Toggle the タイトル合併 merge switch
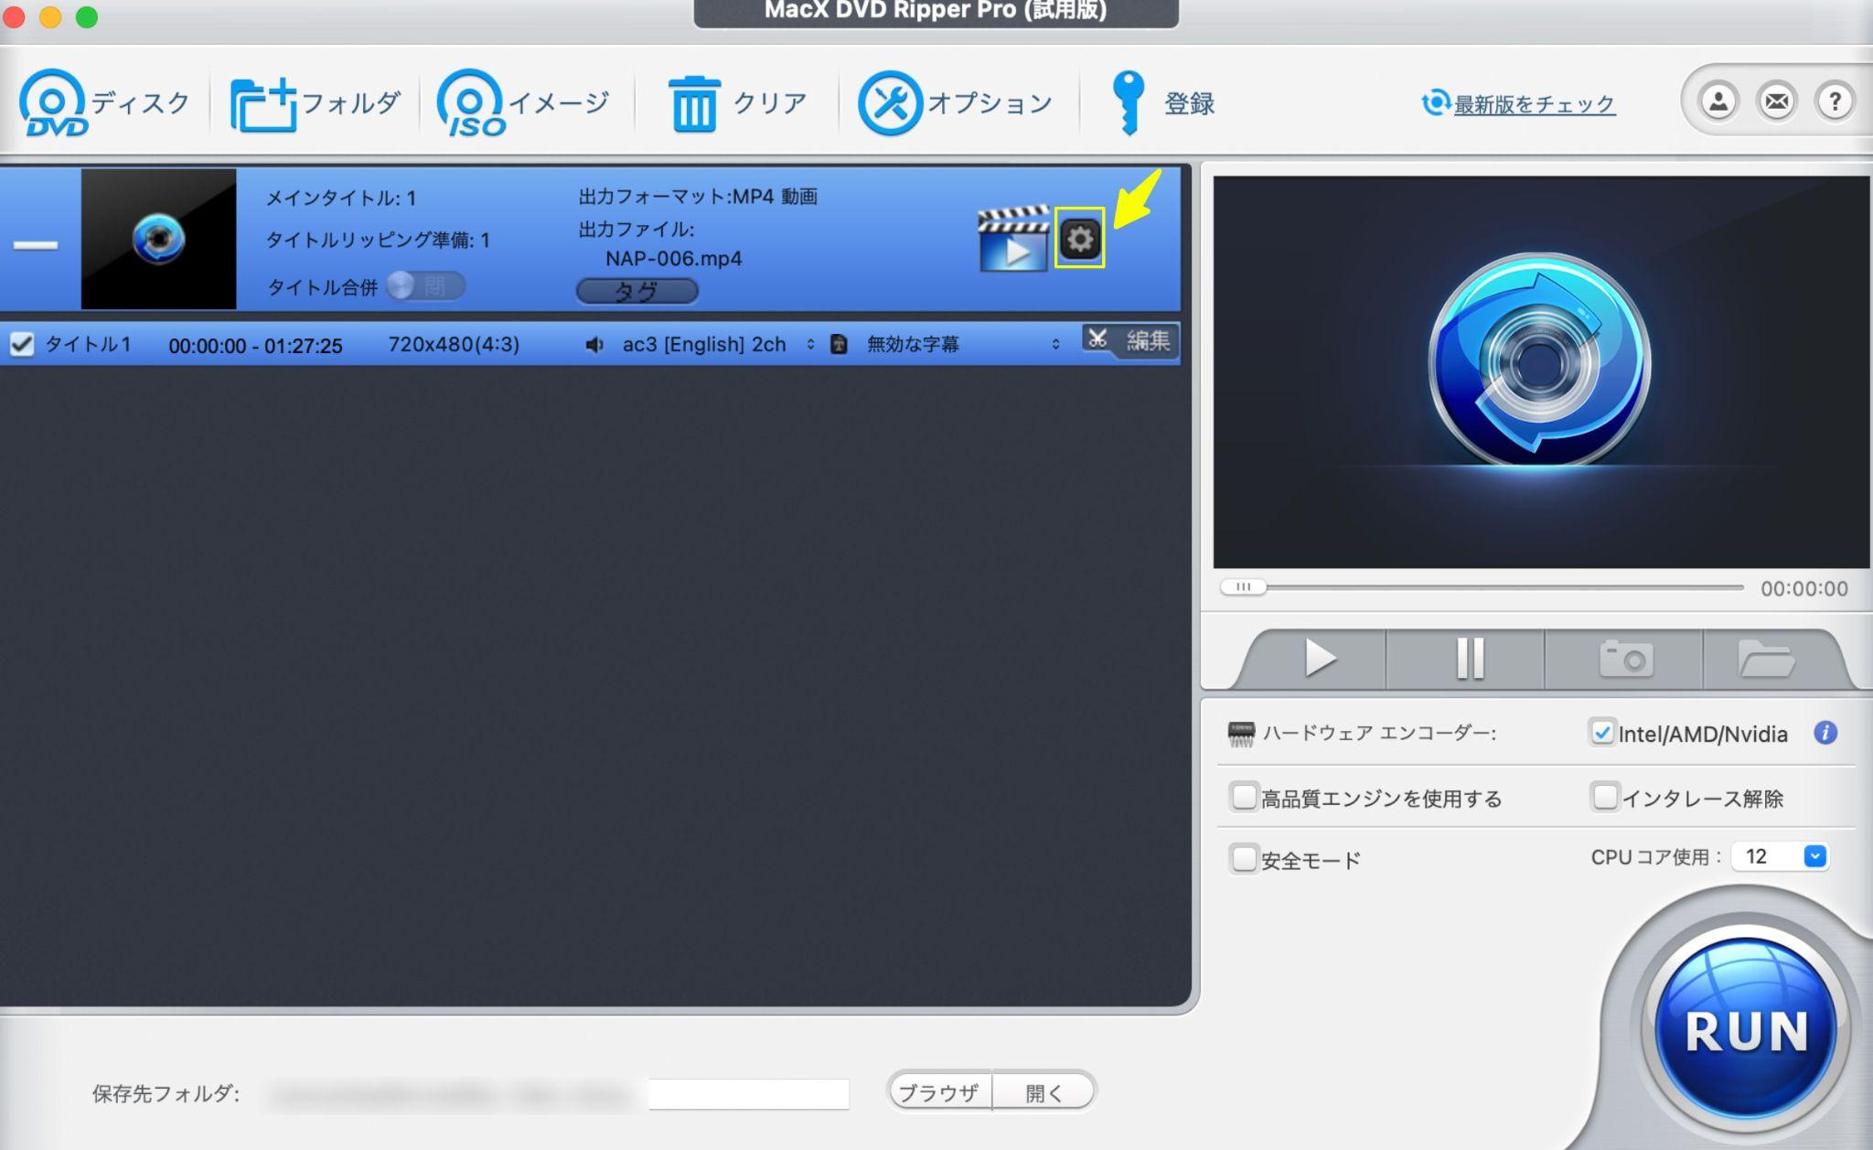The width and height of the screenshot is (1873, 1150). [x=426, y=286]
